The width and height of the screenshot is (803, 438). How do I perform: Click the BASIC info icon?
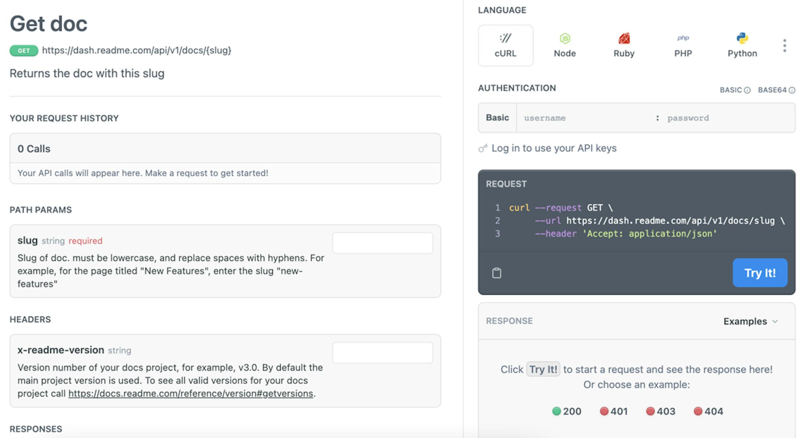[x=747, y=90]
